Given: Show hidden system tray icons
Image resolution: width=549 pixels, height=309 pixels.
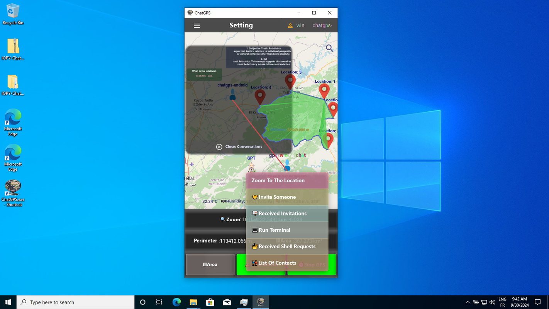Looking at the screenshot, I should coord(467,302).
